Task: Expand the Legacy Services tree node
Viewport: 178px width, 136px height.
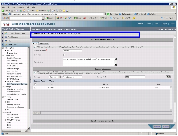Action: point(5,82)
